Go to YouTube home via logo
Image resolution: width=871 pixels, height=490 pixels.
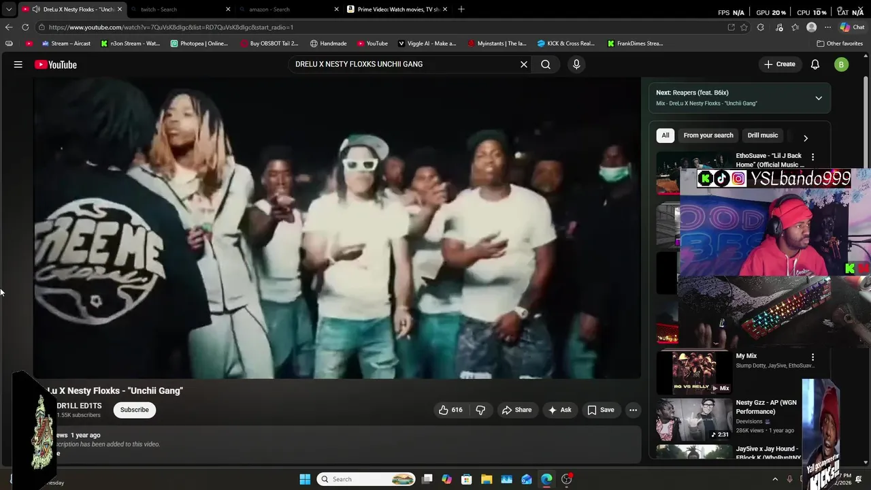(x=56, y=65)
